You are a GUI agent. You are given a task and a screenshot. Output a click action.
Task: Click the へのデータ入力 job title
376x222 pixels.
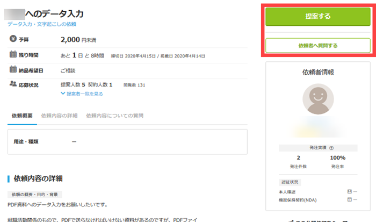pyautogui.click(x=54, y=14)
